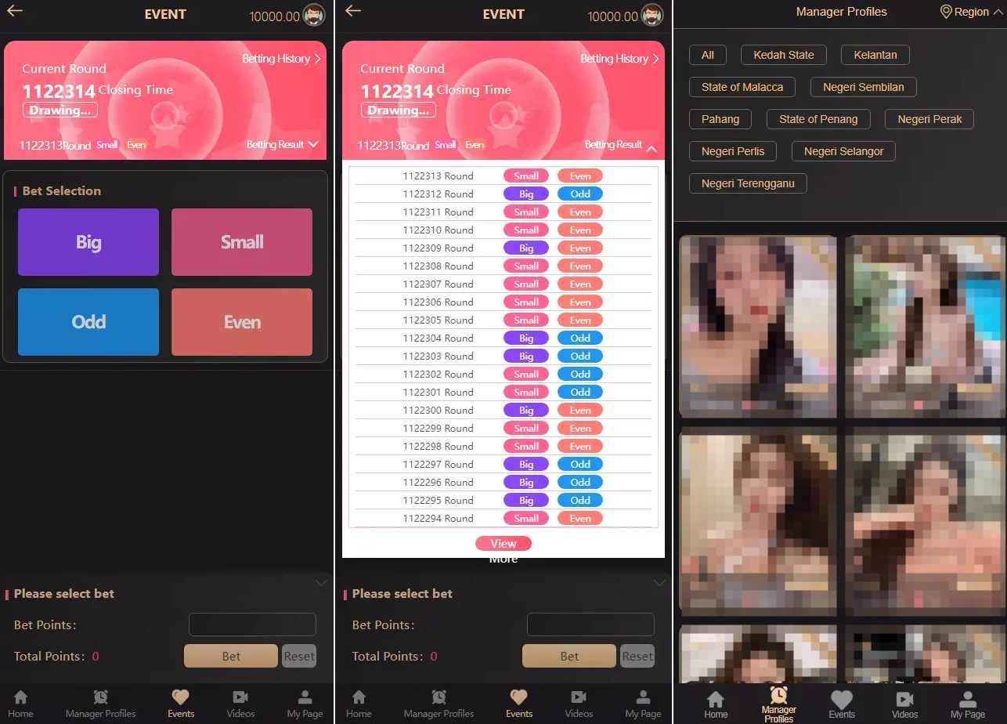Collapse the Betting Result list on the middle screen
The height and width of the screenshot is (724, 1007).
651,148
